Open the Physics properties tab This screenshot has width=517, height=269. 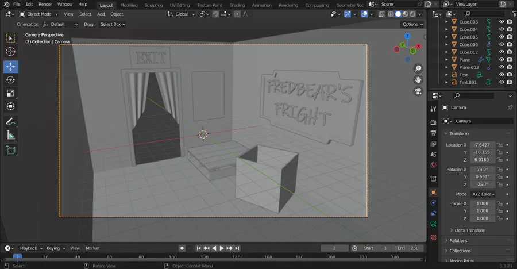coord(433,203)
